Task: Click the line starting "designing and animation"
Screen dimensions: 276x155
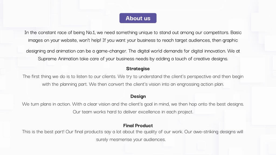Action: coord(133,51)
